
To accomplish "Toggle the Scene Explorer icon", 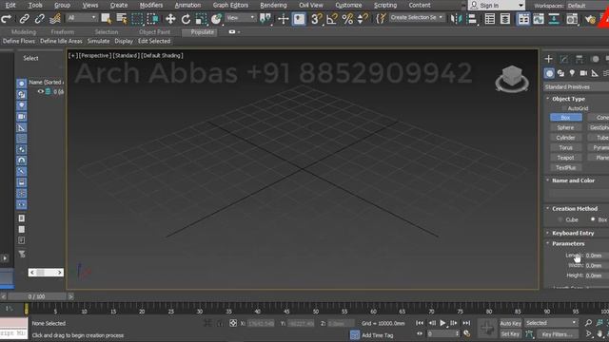I will 490,19.
